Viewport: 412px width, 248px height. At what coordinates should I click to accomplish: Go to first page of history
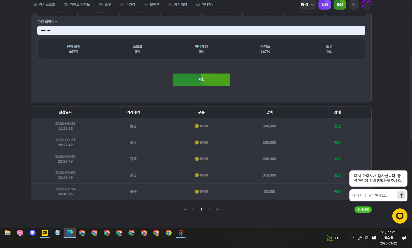coord(185,209)
